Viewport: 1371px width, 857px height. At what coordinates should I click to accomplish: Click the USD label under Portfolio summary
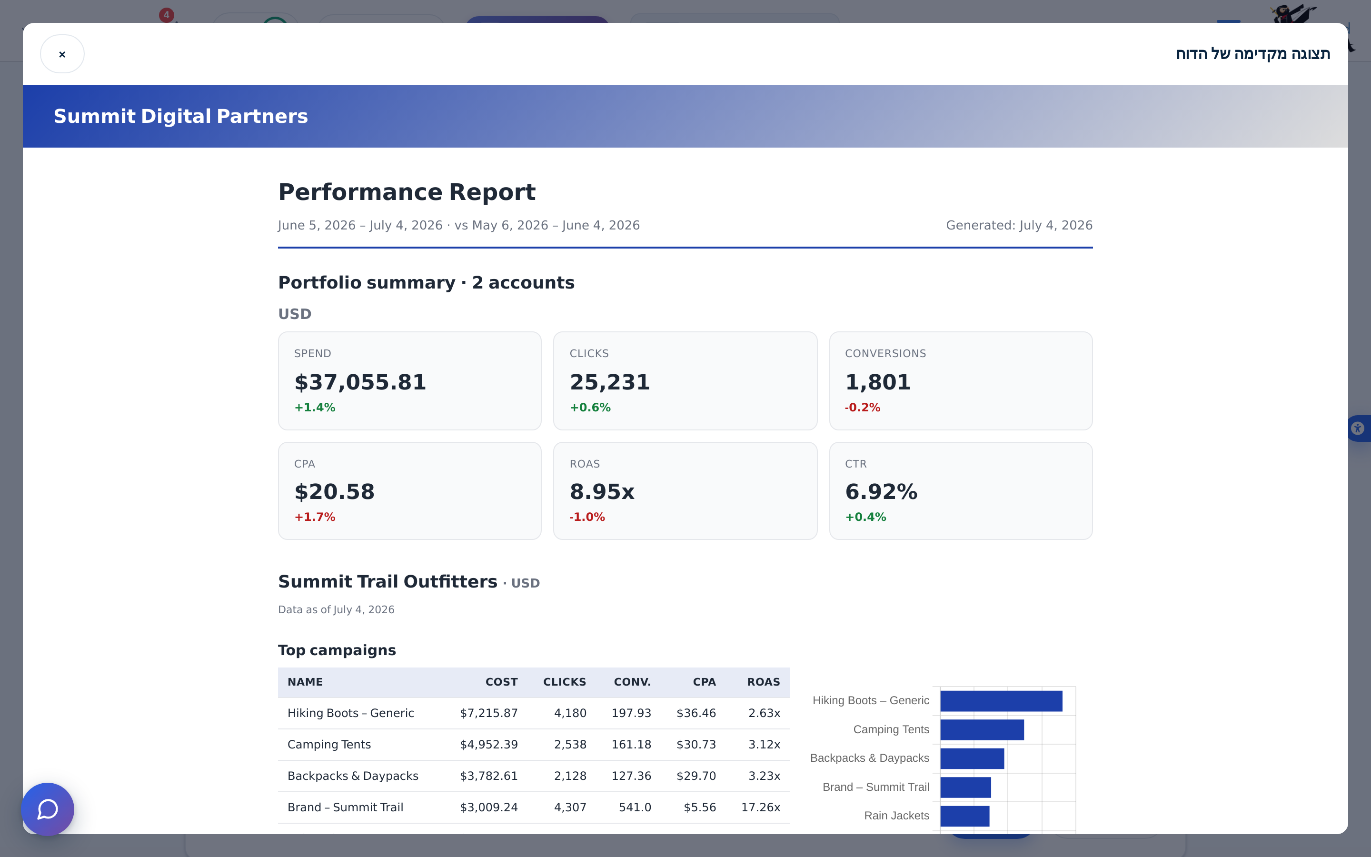pos(295,314)
